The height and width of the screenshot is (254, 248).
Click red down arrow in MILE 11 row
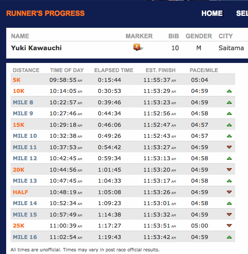(229, 147)
